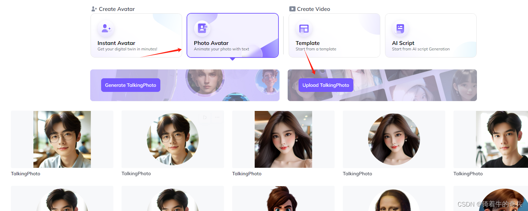The width and height of the screenshot is (528, 211).
Task: Click "Get your digital twin in minutes!" text
Action: (x=127, y=49)
